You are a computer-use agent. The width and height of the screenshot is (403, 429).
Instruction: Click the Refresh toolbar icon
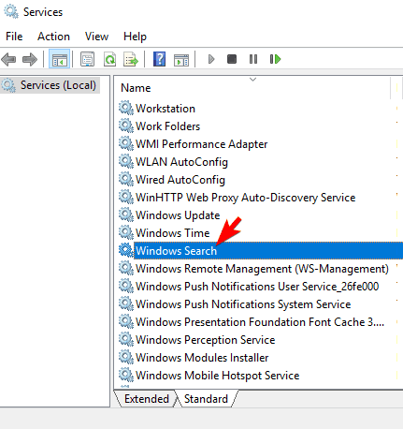pos(109,59)
